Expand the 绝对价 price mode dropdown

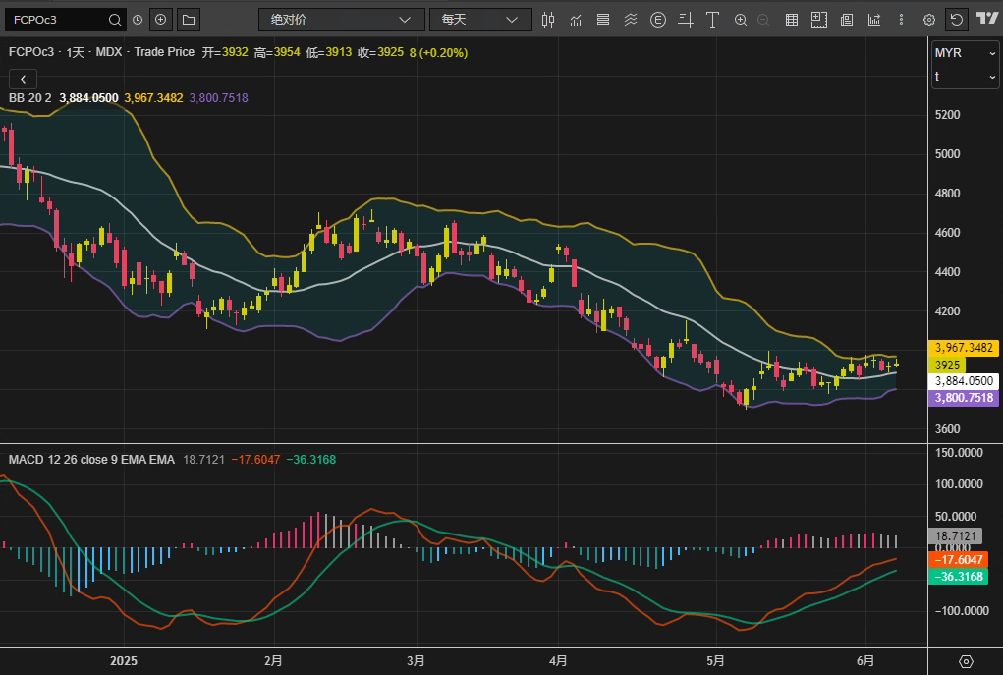pyautogui.click(x=341, y=19)
